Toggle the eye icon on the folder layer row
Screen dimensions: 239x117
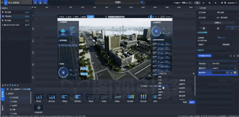point(28,25)
